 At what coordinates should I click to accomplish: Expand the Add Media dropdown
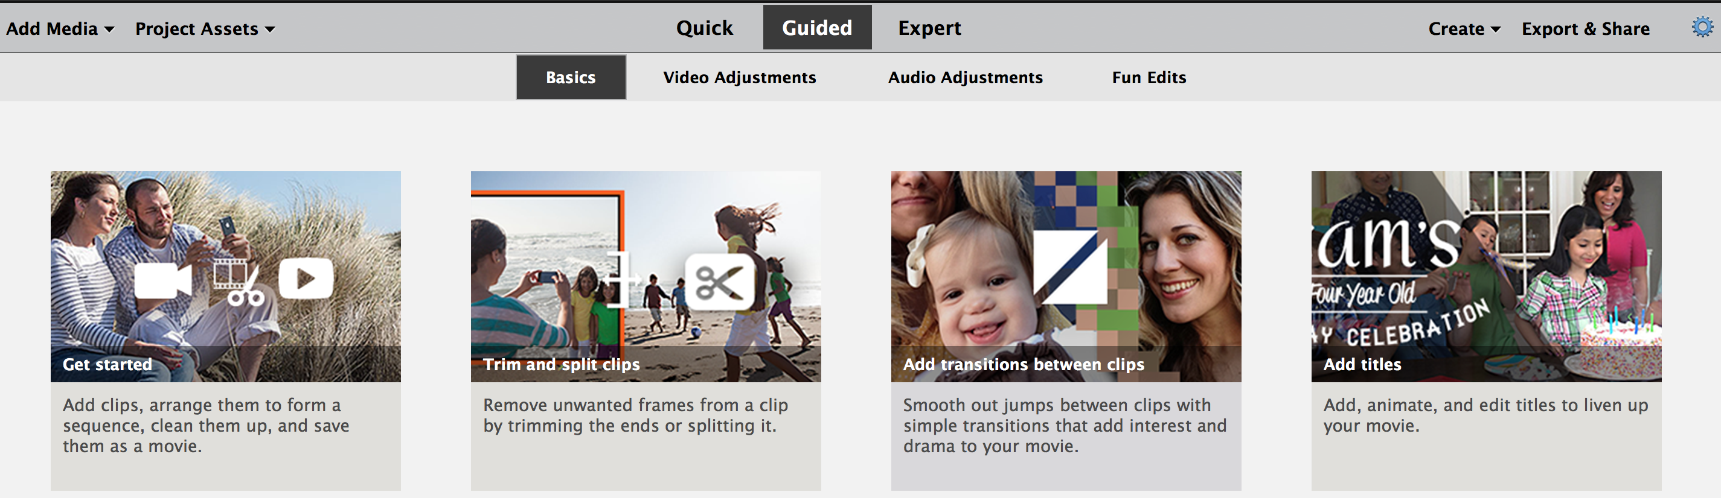coord(60,29)
